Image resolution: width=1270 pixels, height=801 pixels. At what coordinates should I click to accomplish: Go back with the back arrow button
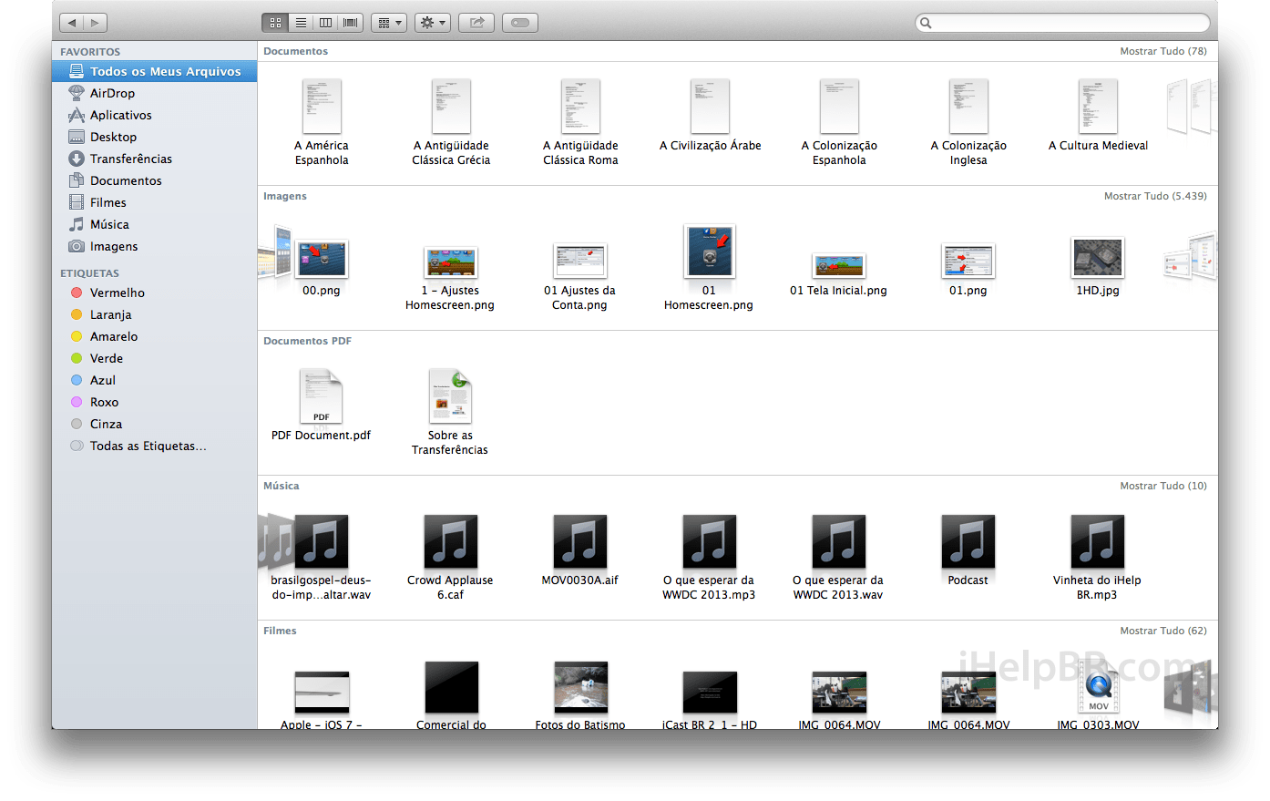(72, 23)
